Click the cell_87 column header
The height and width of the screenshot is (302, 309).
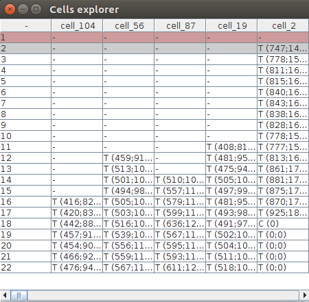180,26
